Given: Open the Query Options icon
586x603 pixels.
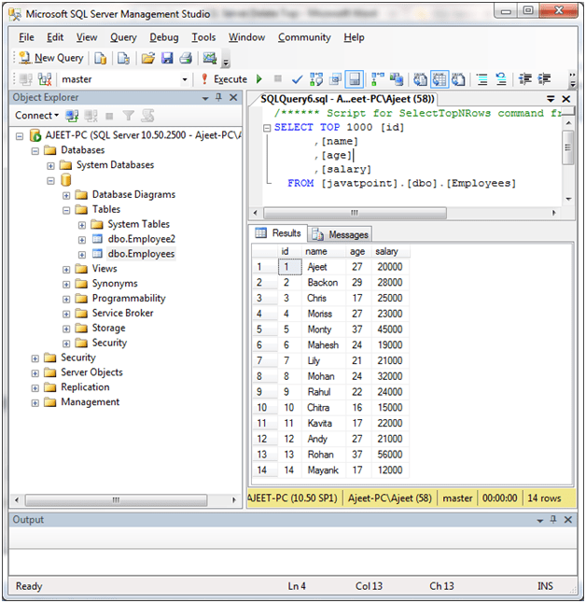Looking at the screenshot, I should tap(335, 79).
